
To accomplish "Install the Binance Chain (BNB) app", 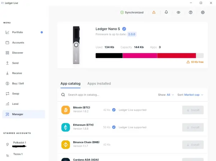I will [193, 145].
